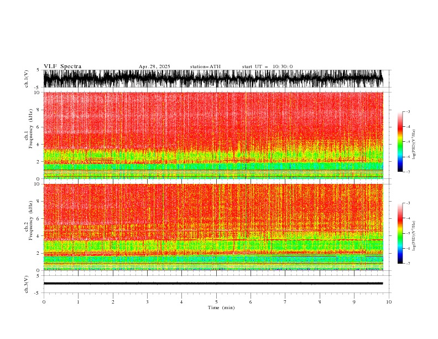Click the 'ch.1(V)' waveform axis label
Screen dimensions: 438x339
(27, 79)
